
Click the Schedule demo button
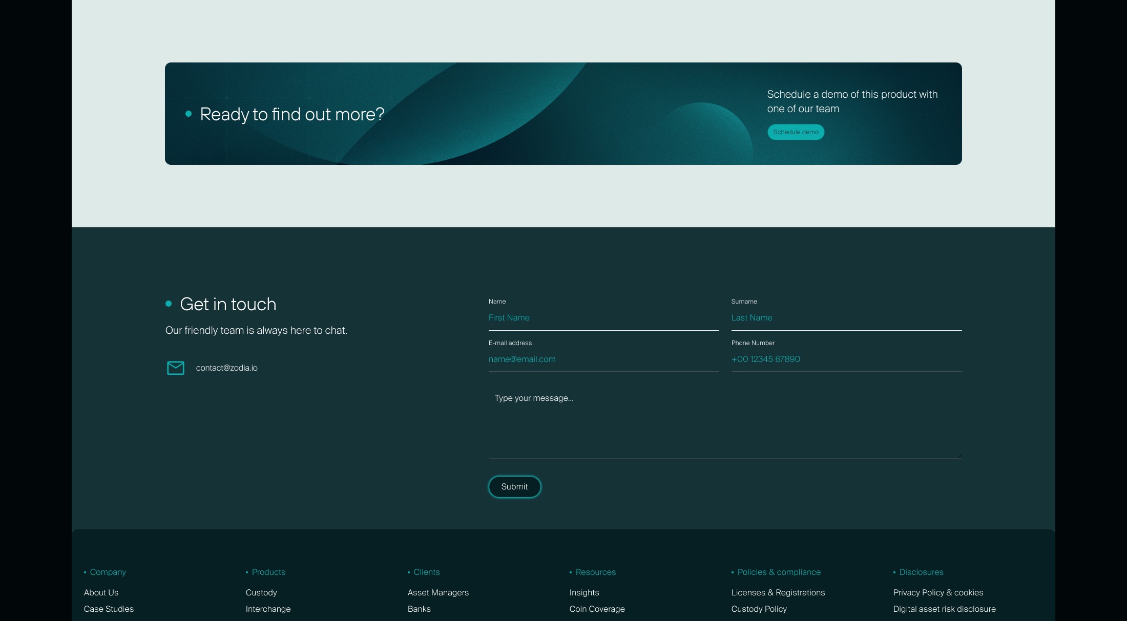tap(796, 132)
